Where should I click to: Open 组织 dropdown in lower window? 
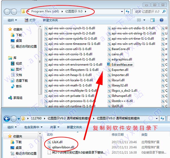click(x=12, y=127)
